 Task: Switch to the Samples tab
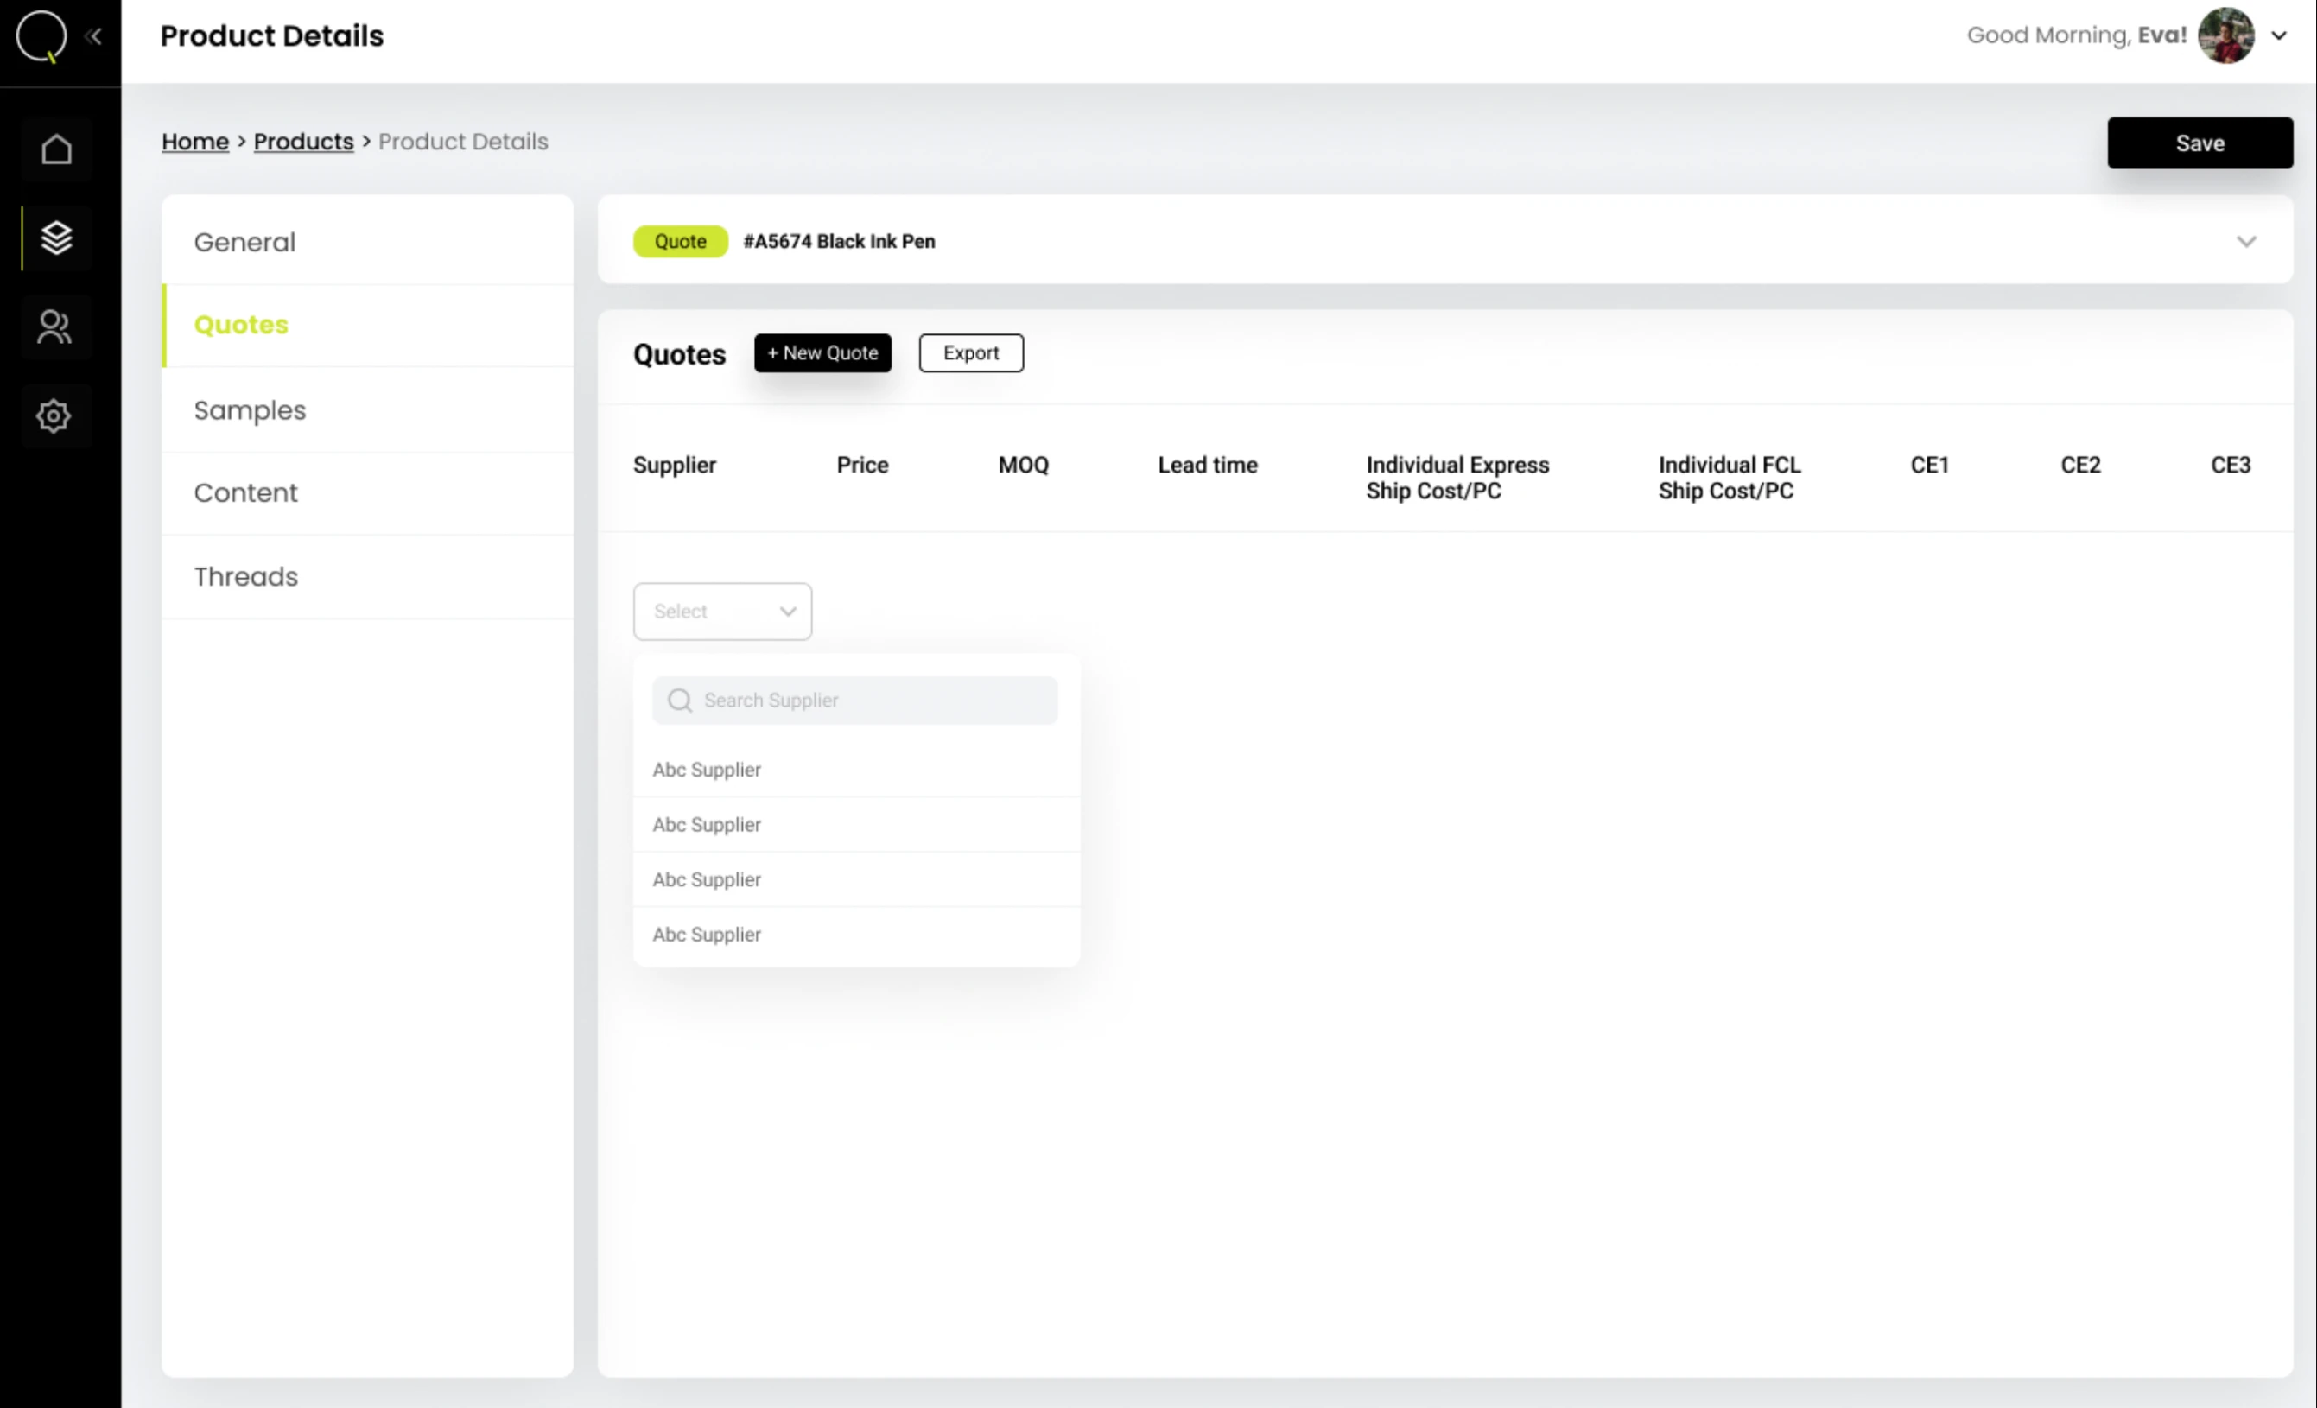coord(251,409)
